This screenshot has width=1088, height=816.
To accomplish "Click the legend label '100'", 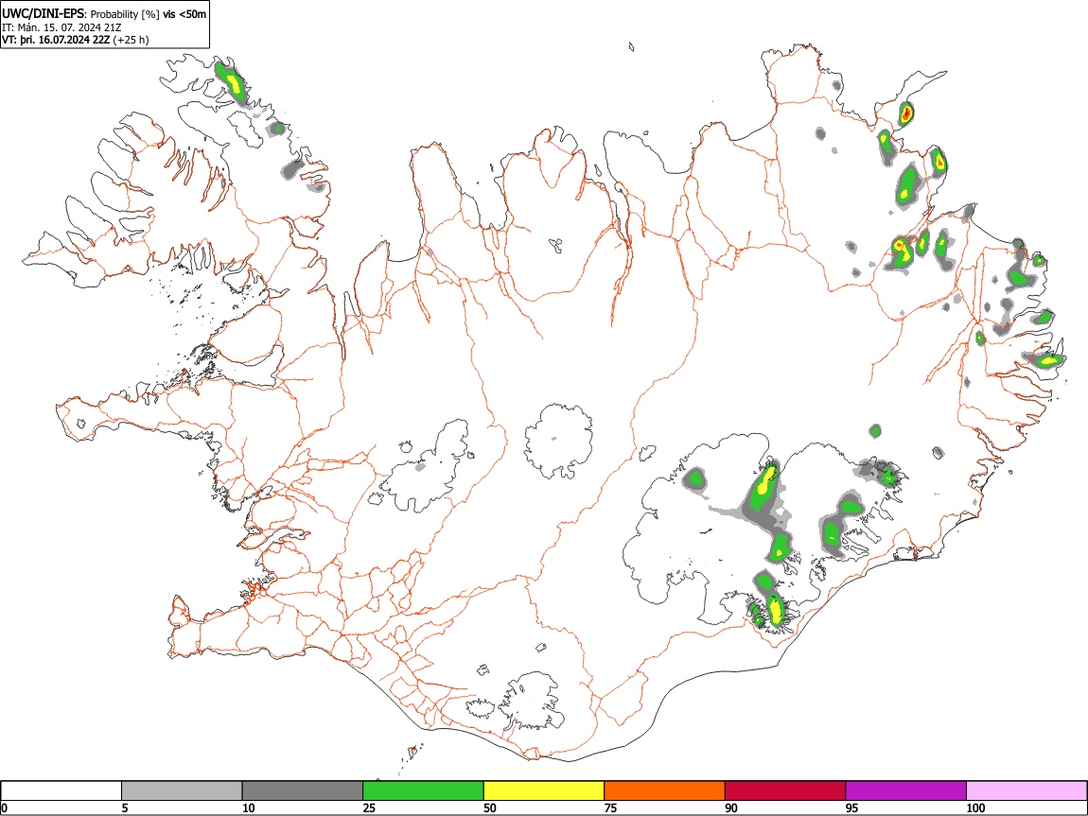I will pyautogui.click(x=975, y=807).
